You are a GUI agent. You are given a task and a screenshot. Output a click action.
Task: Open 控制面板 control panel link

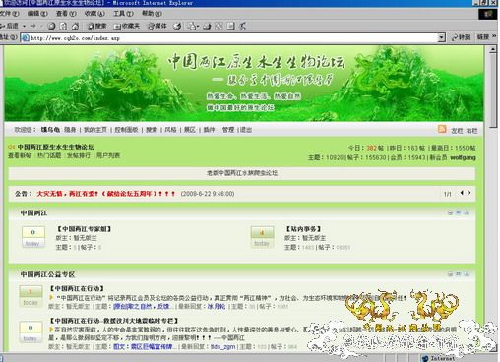click(x=126, y=130)
